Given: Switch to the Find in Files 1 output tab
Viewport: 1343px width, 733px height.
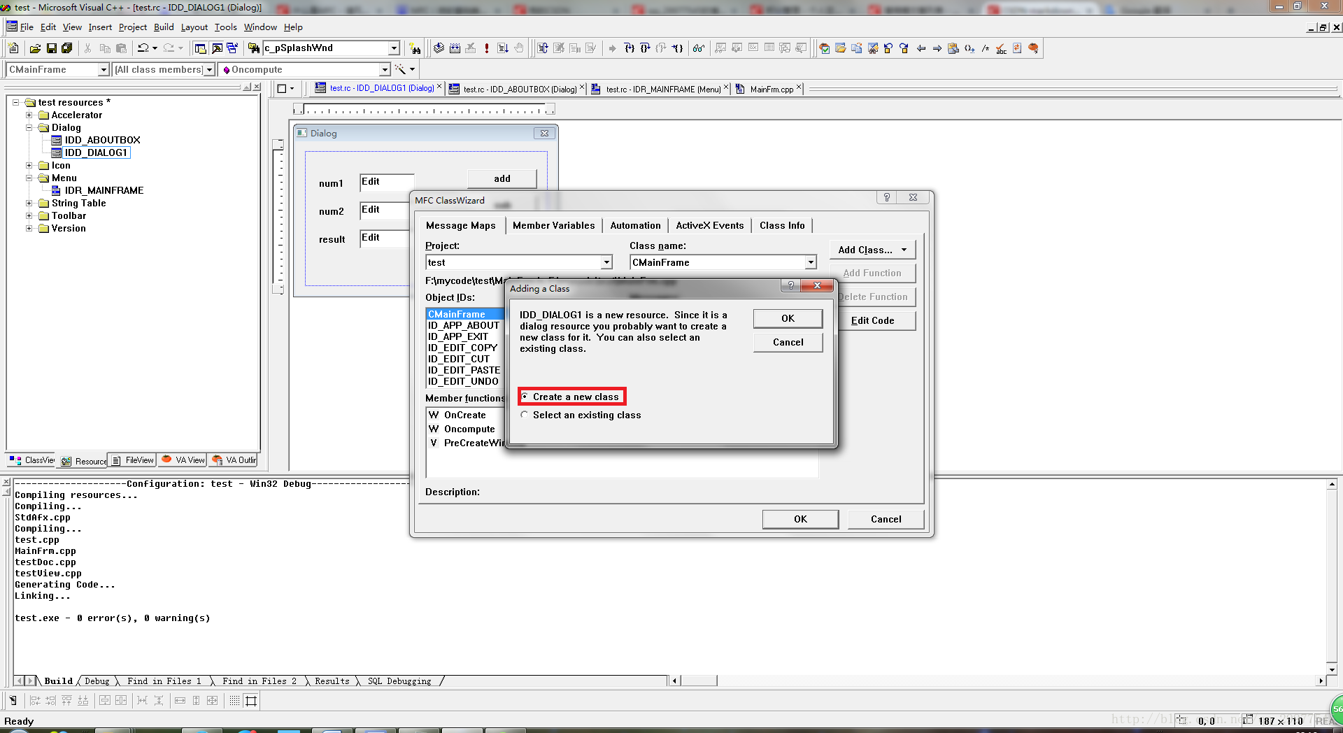Looking at the screenshot, I should tap(164, 681).
